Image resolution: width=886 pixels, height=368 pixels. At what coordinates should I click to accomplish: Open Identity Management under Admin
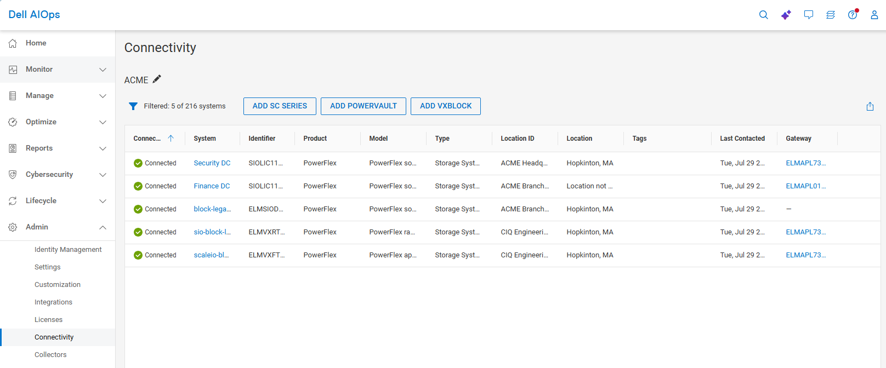[68, 250]
